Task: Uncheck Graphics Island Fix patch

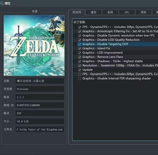Action: coord(80,48)
